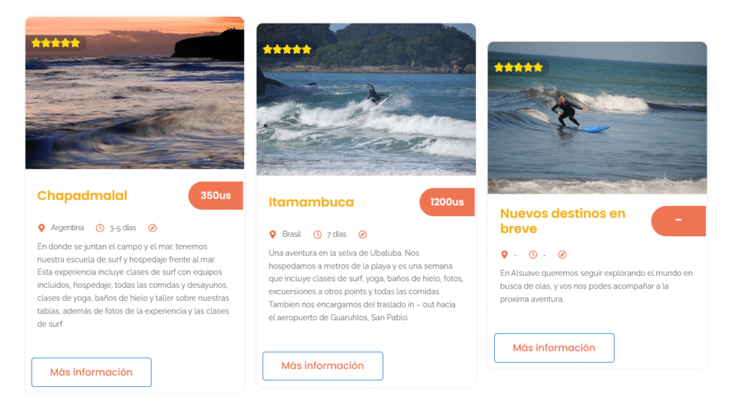This screenshot has width=753, height=401.
Task: Click the location pin icon next to Brasil
Action: (x=272, y=235)
